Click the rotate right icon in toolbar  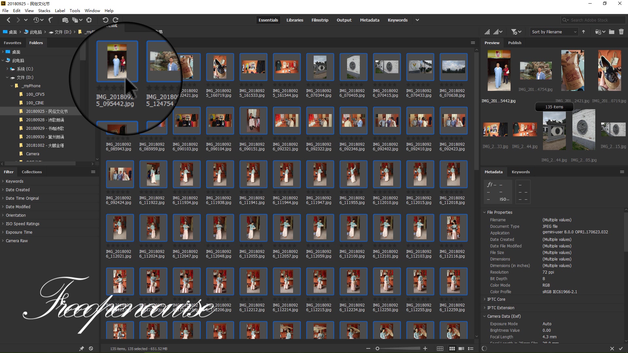(x=115, y=20)
